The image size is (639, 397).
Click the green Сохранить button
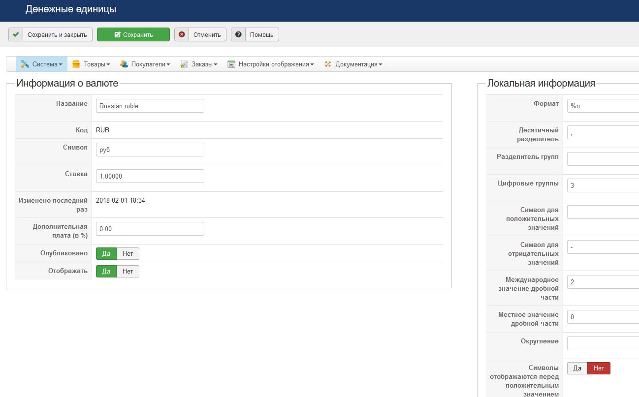point(133,34)
